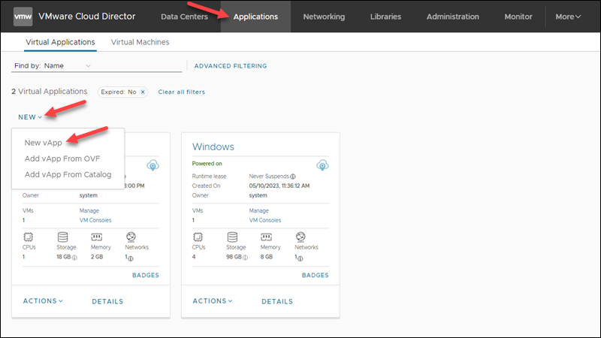
Task: Click the 2 Virtual Applications count
Action: (50, 92)
